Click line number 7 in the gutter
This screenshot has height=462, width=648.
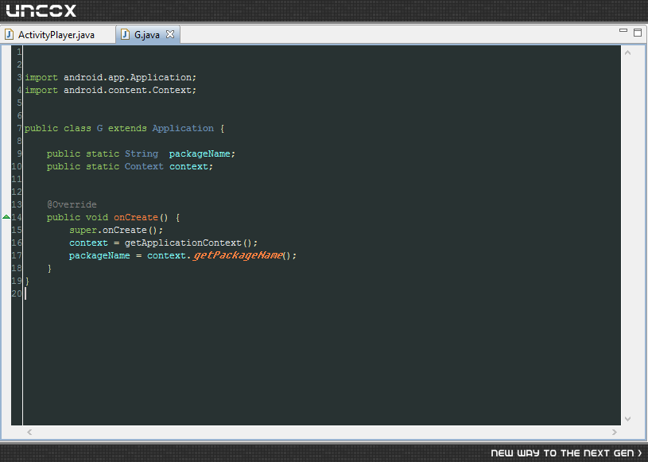point(19,129)
